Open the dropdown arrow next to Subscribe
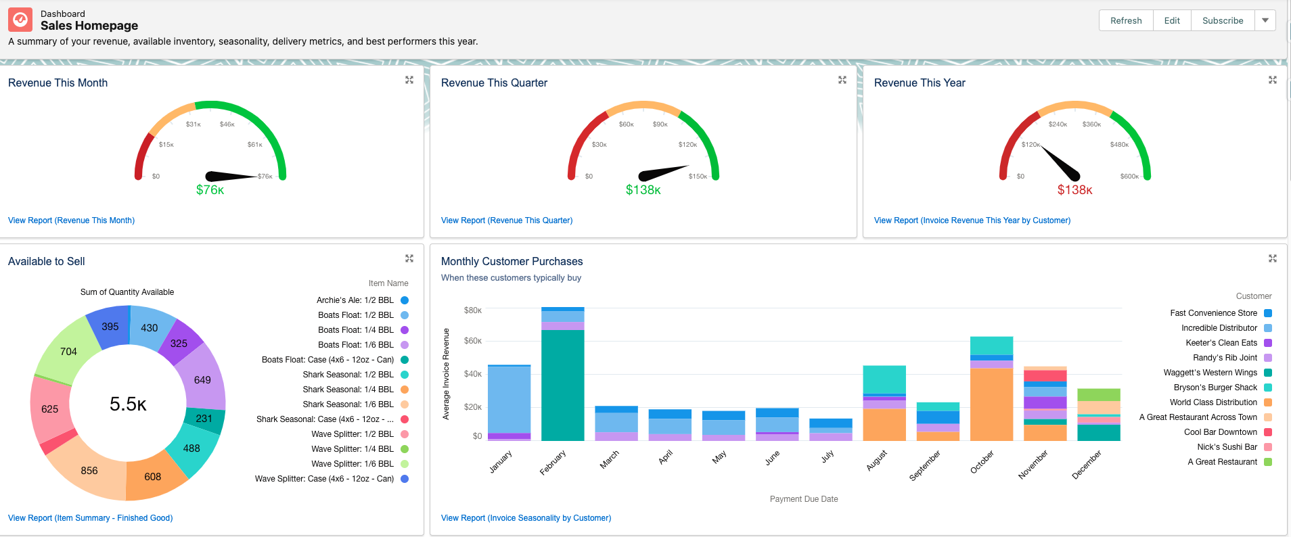Image resolution: width=1291 pixels, height=537 pixels. [x=1265, y=20]
